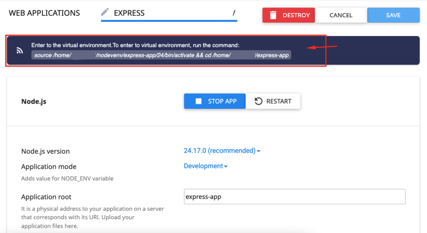Click the 'Application mode' label
This screenshot has height=233, width=427.
click(x=49, y=167)
